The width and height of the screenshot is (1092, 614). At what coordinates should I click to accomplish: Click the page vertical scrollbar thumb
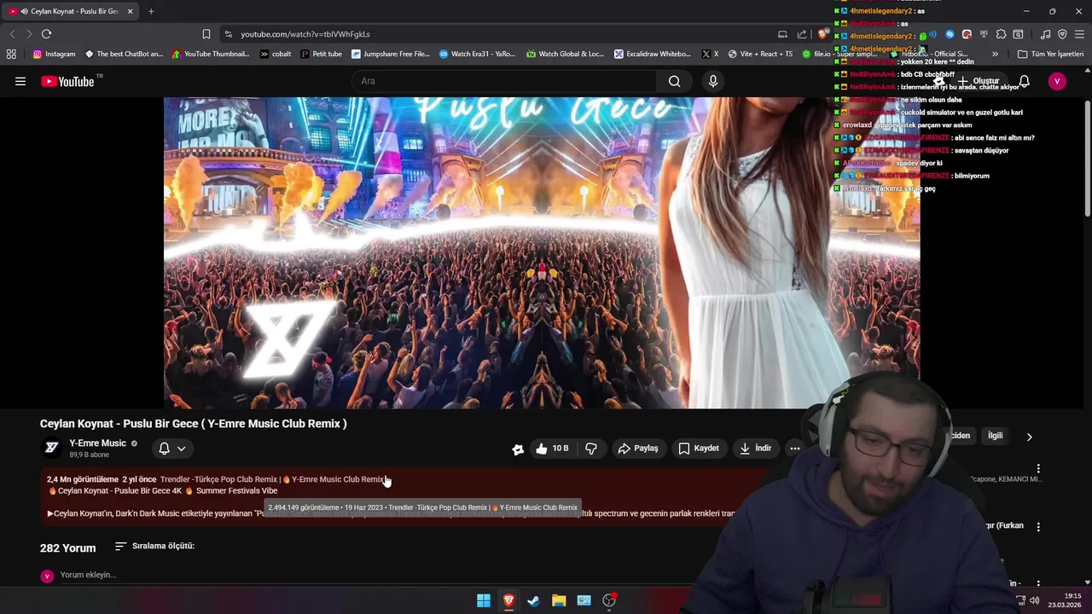(x=1087, y=158)
